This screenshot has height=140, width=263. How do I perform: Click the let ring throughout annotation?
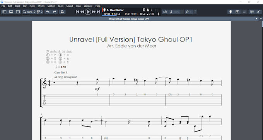(x=65, y=77)
